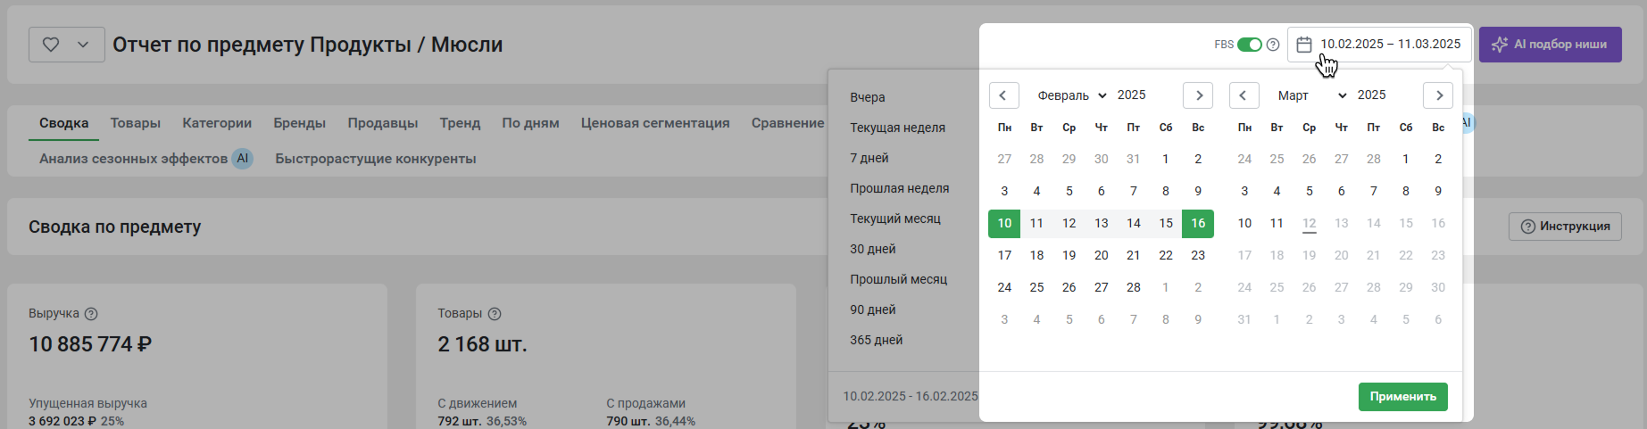1647x429 pixels.
Task: Open the Ценовая сегментация tab
Action: click(655, 123)
